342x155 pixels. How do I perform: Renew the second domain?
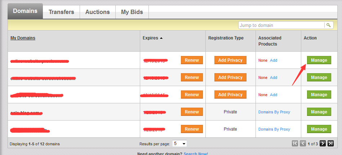192,77
